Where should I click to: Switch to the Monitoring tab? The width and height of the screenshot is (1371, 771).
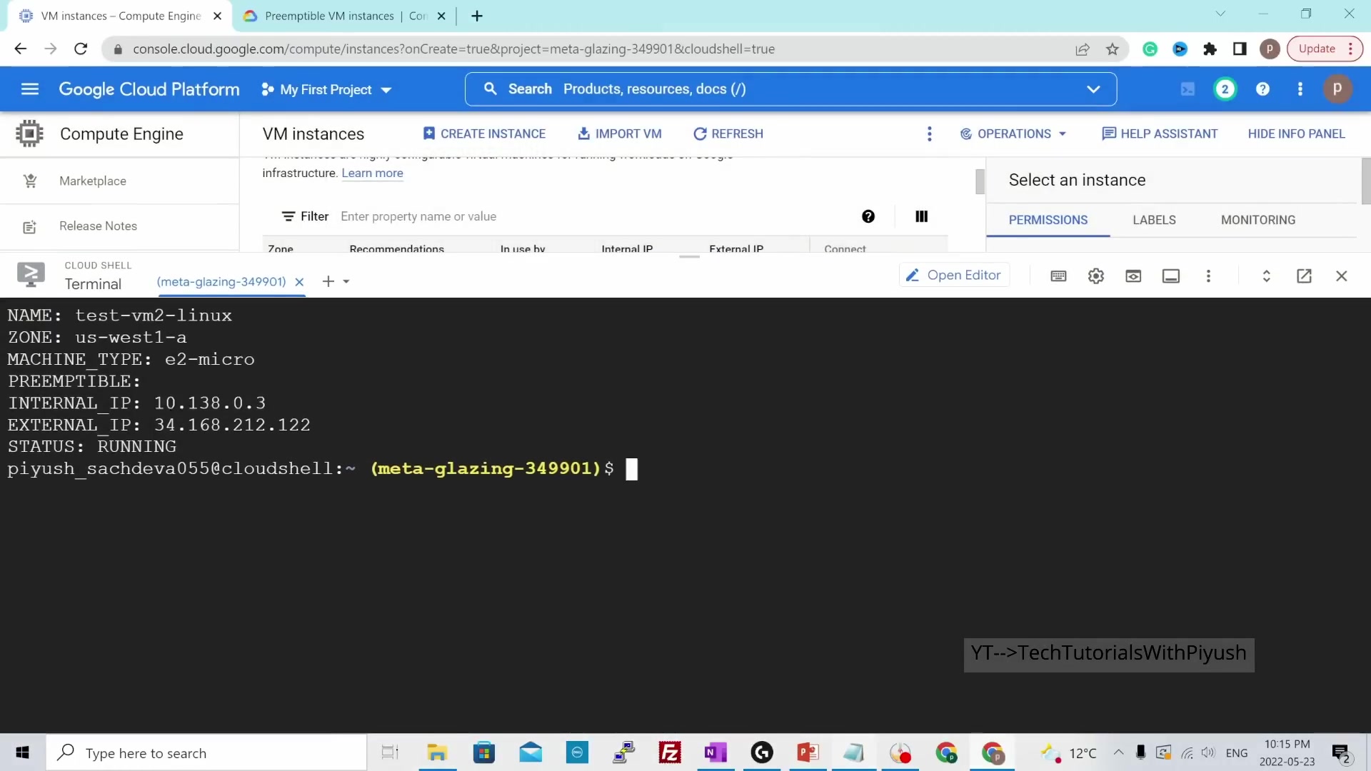pyautogui.click(x=1258, y=220)
